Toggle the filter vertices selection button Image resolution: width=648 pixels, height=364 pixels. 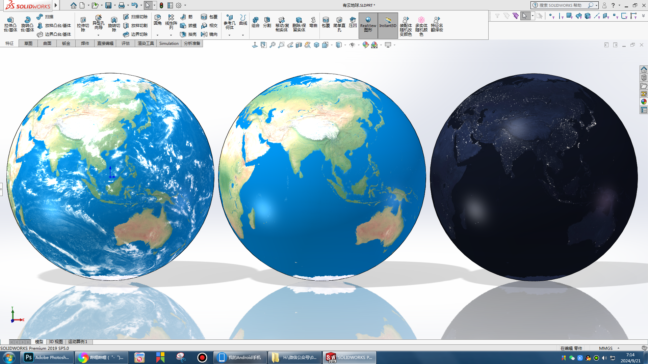[552, 16]
